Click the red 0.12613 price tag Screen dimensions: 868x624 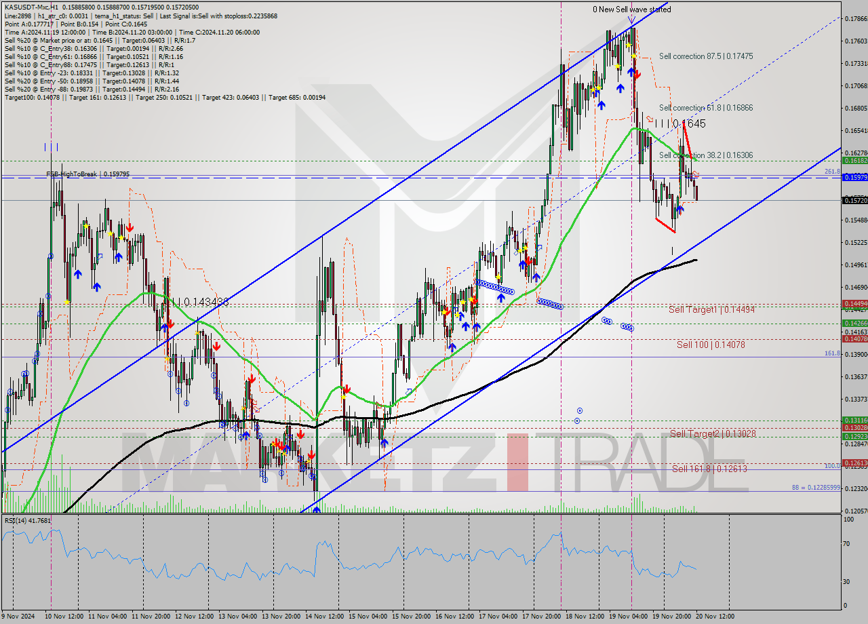coord(854,463)
